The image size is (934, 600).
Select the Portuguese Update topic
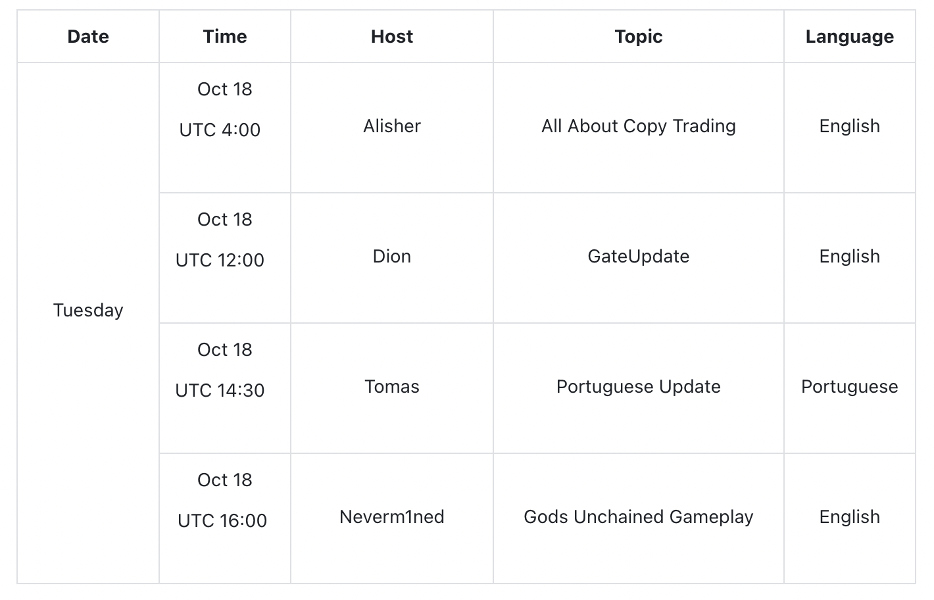[x=639, y=387]
